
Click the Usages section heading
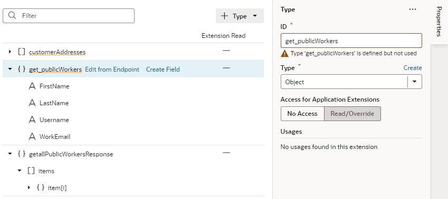[x=291, y=132]
